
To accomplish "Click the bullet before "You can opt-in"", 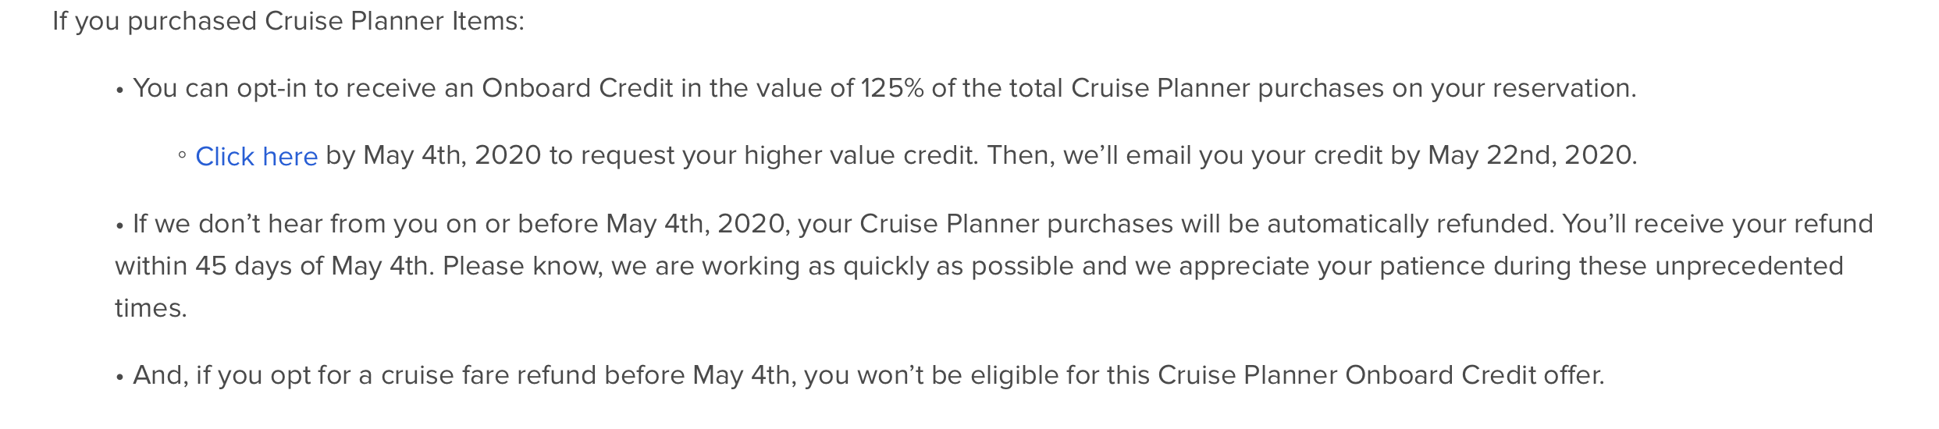I will [x=120, y=90].
